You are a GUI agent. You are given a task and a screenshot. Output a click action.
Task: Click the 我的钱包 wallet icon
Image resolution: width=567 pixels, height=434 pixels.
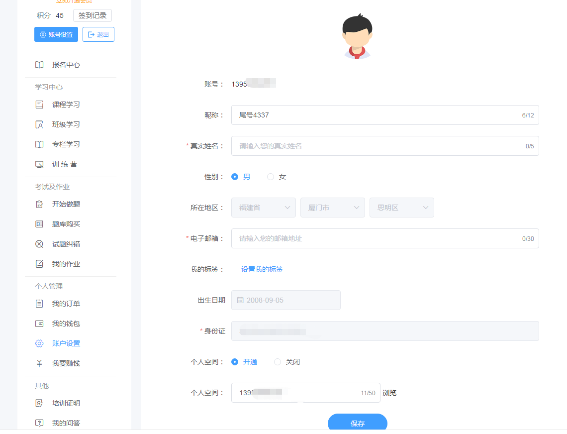pyautogui.click(x=39, y=324)
